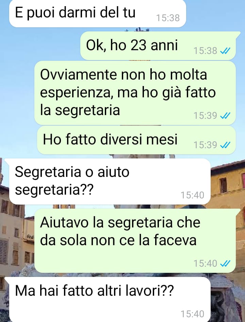This screenshot has width=245, height=322.
Task: Tap blue double-check on 'la segretaria' message
Action: (x=225, y=116)
